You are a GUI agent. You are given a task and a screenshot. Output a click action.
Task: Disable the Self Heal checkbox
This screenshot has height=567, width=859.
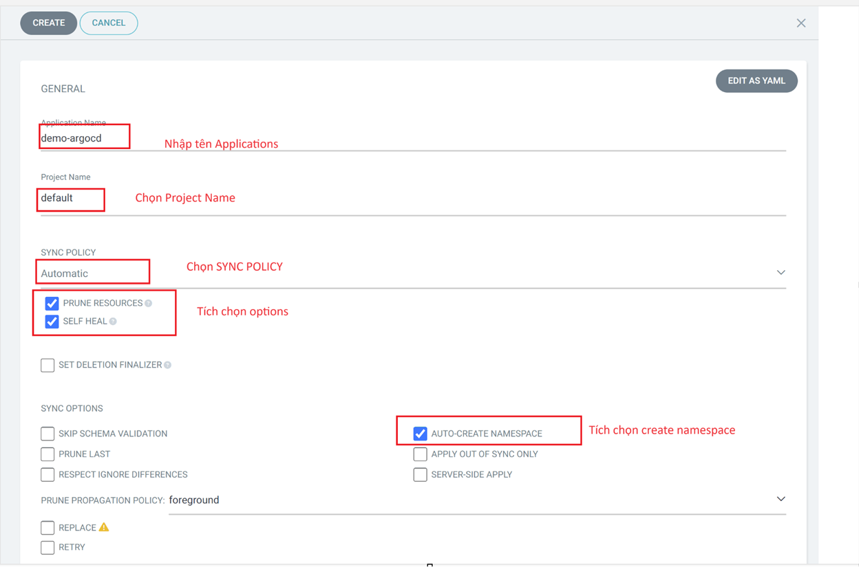(52, 322)
